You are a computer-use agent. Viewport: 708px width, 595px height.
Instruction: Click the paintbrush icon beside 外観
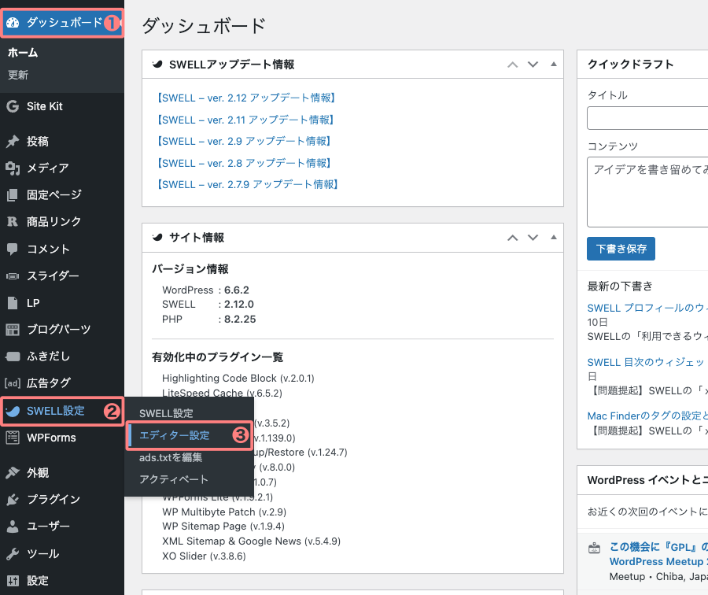(13, 472)
